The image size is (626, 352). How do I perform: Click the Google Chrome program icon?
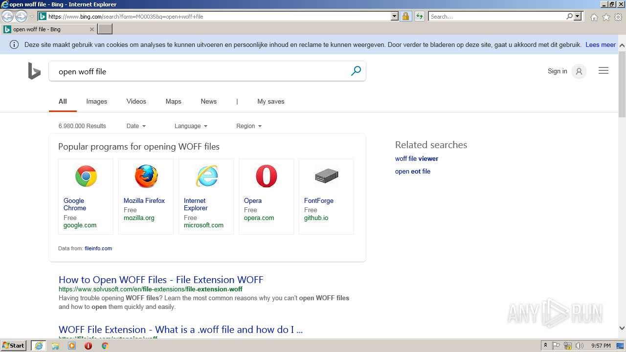pyautogui.click(x=86, y=176)
